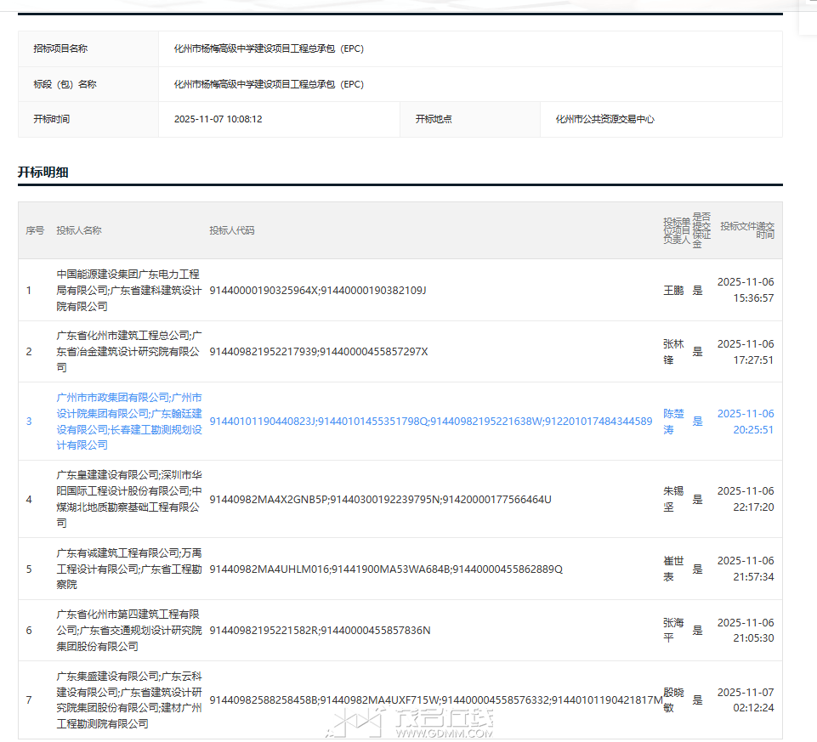Click the 化州市公共资源交易中心 location value
This screenshot has width=817, height=742.
click(604, 119)
